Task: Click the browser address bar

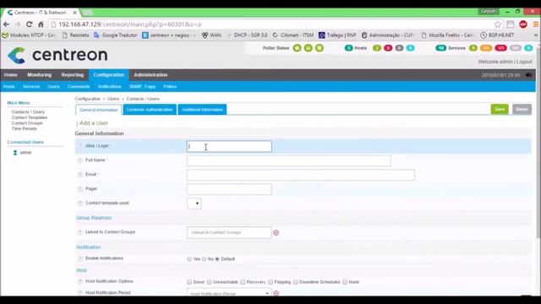Action: (272, 24)
